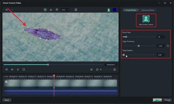
Task: Click the highlighted purple boat in preview
Action: click(43, 34)
